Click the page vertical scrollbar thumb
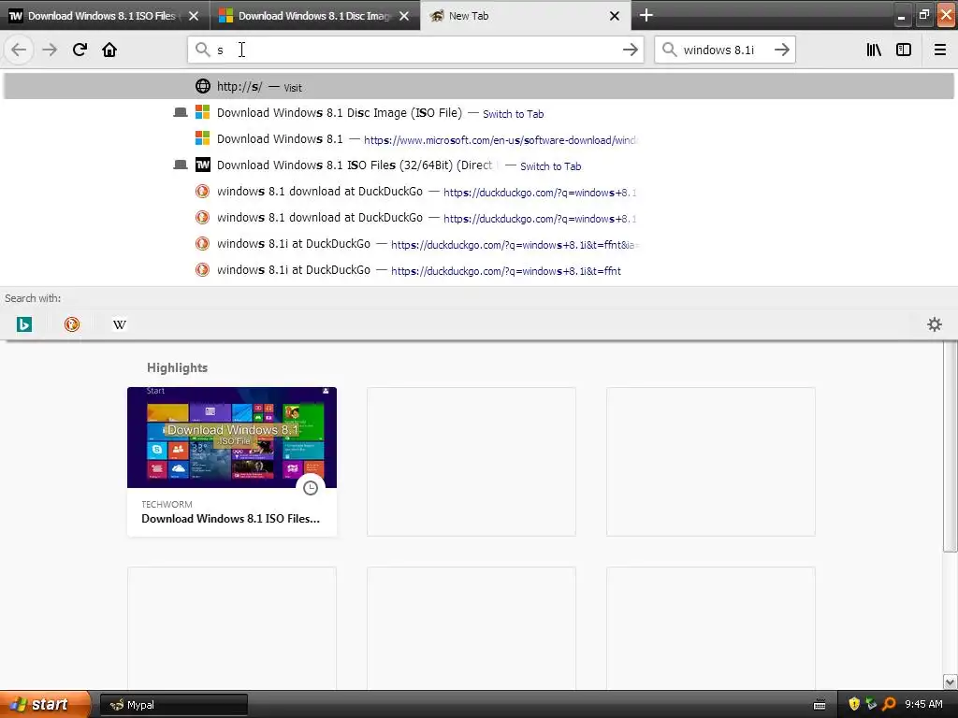 (x=950, y=446)
